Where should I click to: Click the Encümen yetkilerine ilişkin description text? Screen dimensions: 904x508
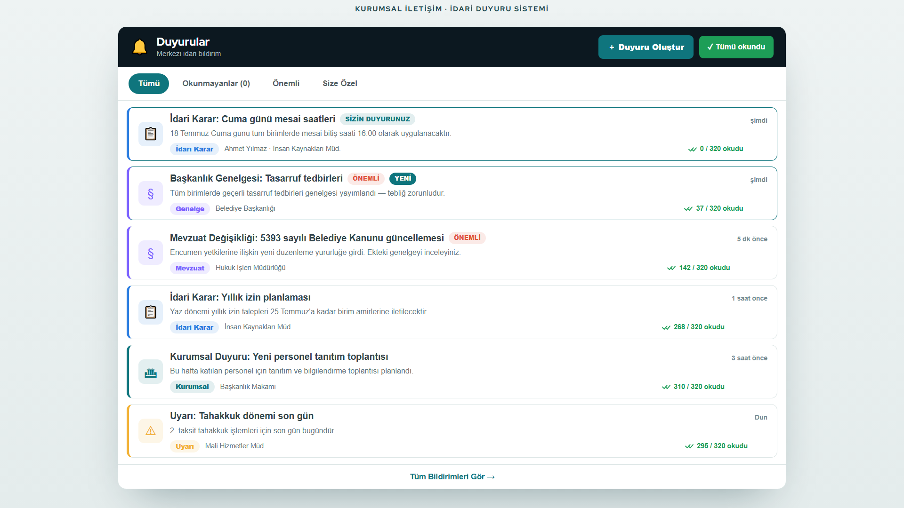[315, 253]
